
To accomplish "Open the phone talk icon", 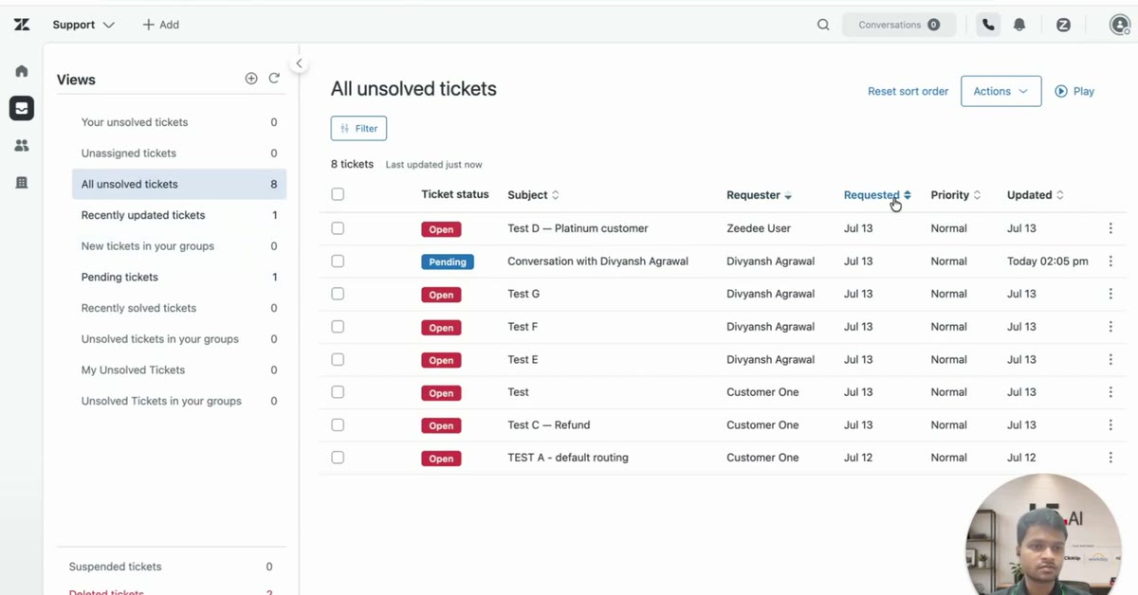I will click(988, 25).
